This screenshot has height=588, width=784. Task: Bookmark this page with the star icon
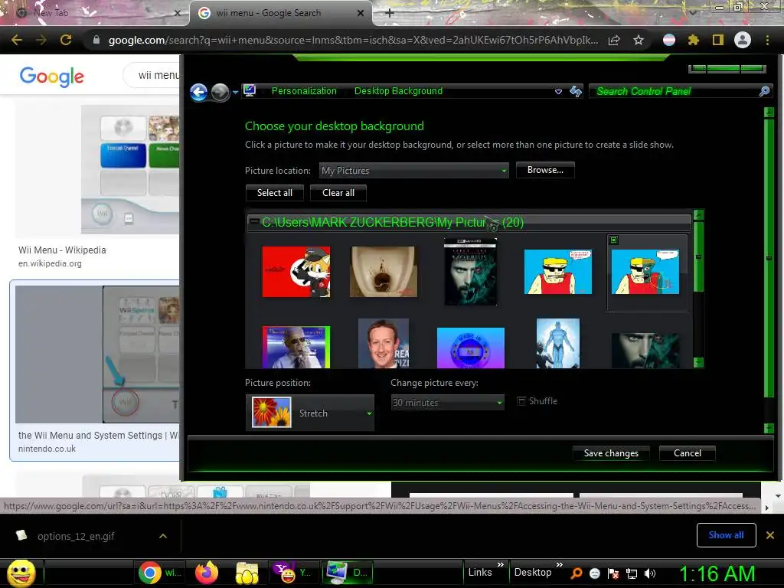(639, 40)
